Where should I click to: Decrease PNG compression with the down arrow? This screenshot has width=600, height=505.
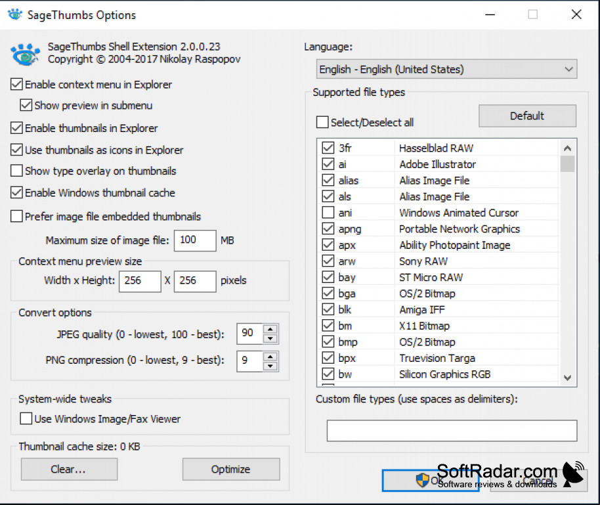pyautogui.click(x=270, y=366)
